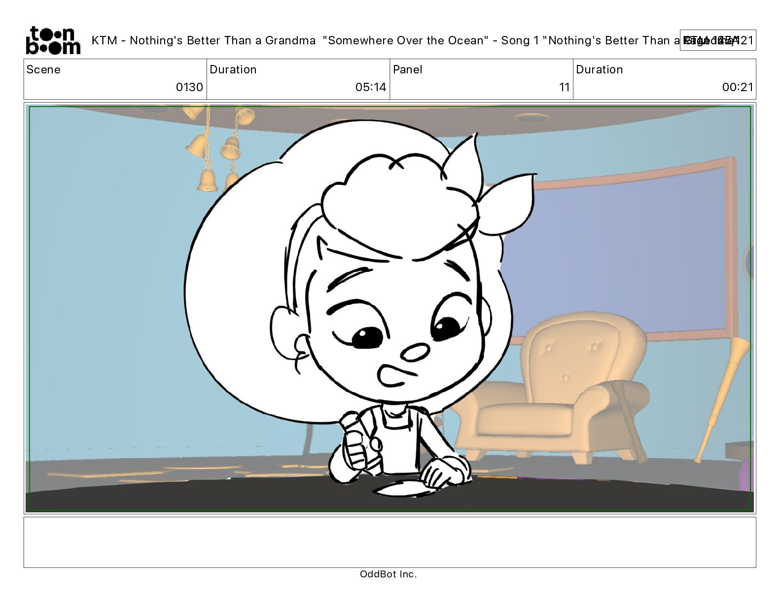This screenshot has height=603, width=781.
Task: Click the 'OddBot Inc.' footer text
Action: pyautogui.click(x=389, y=574)
